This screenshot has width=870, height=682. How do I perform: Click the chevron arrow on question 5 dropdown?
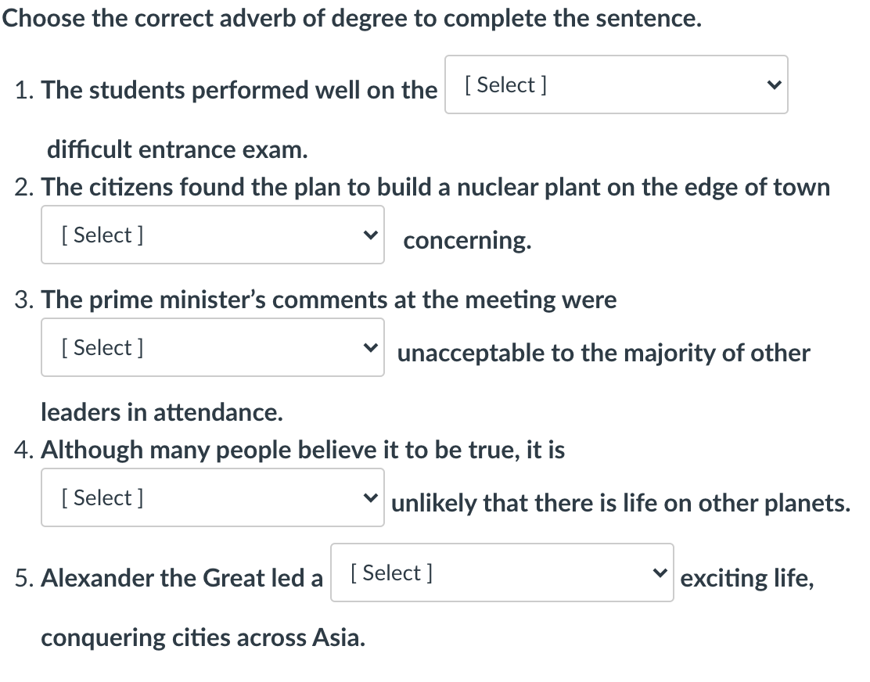coord(659,573)
